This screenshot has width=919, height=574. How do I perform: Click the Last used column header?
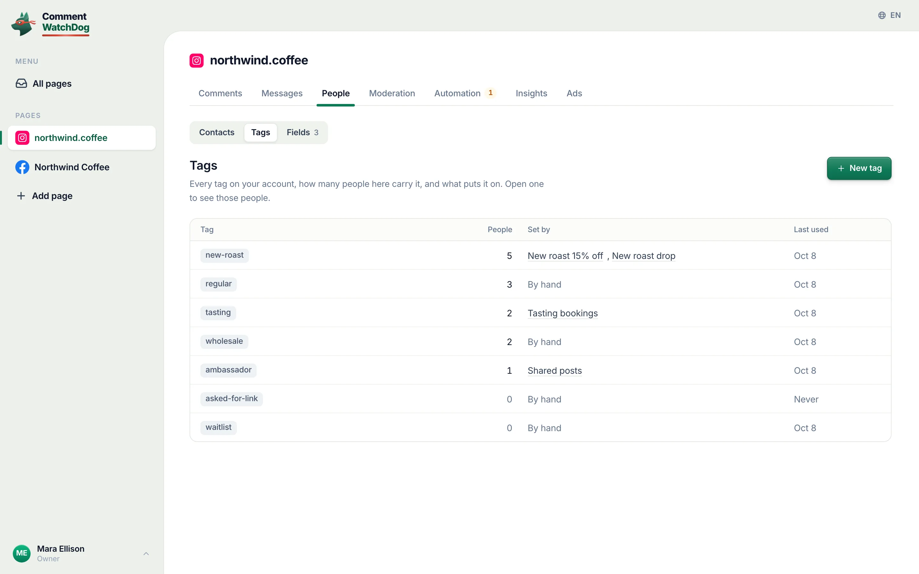tap(811, 230)
